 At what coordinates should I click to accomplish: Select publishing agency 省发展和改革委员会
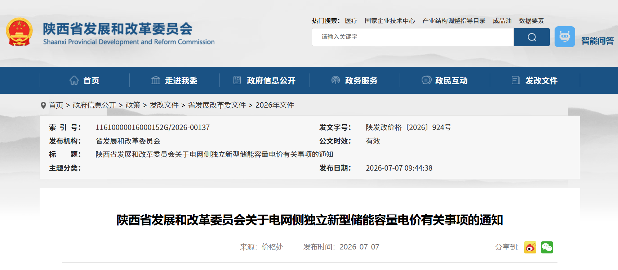[128, 141]
